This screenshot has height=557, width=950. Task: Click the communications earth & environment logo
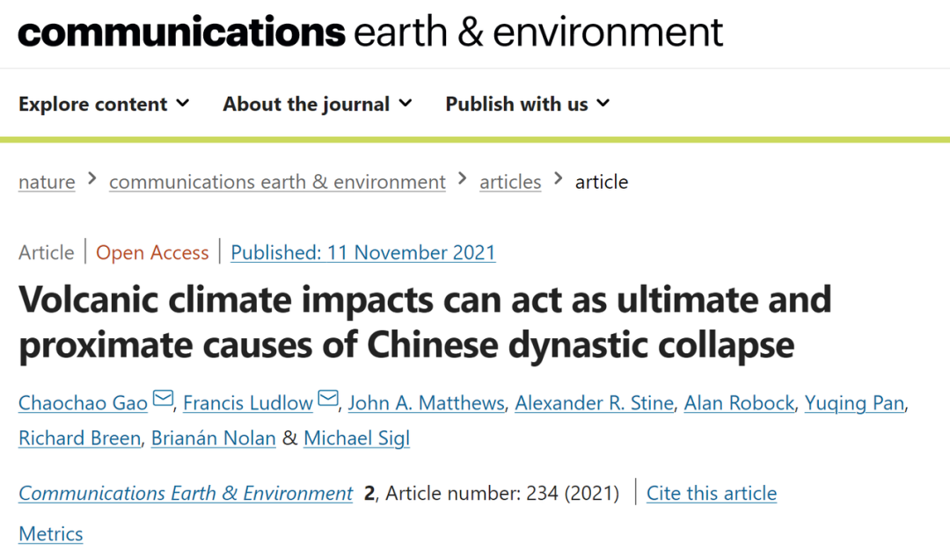[370, 33]
